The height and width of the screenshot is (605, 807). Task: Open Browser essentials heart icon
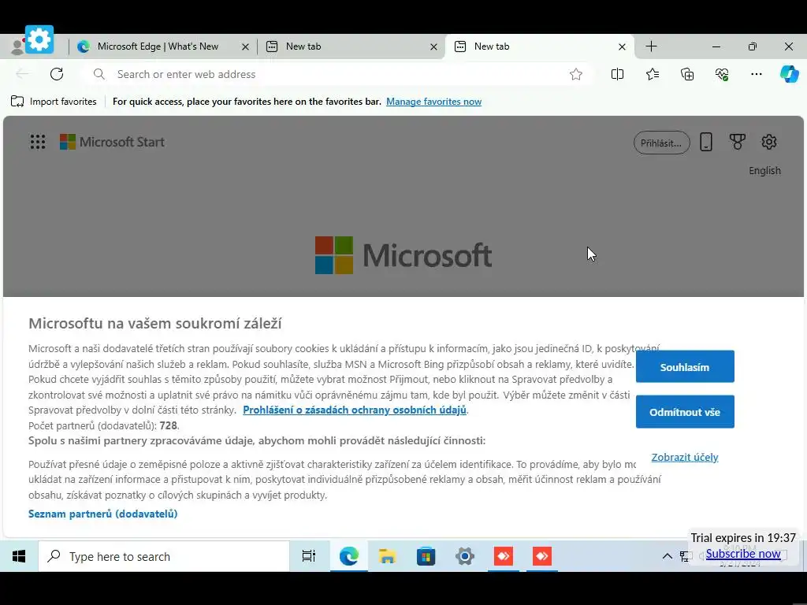point(722,74)
